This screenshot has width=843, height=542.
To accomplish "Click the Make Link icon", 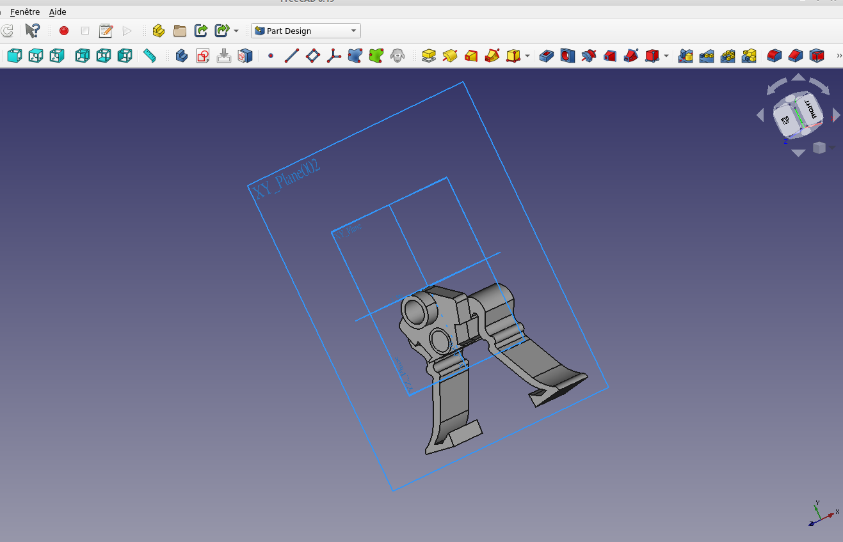I will (x=201, y=31).
